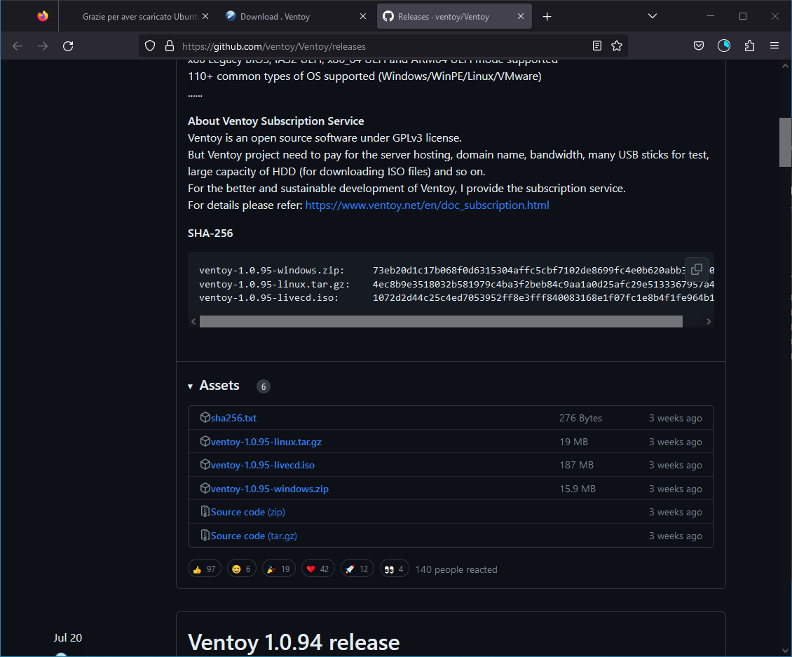
Task: Toggle Reader View icon in address bar
Action: 597,46
